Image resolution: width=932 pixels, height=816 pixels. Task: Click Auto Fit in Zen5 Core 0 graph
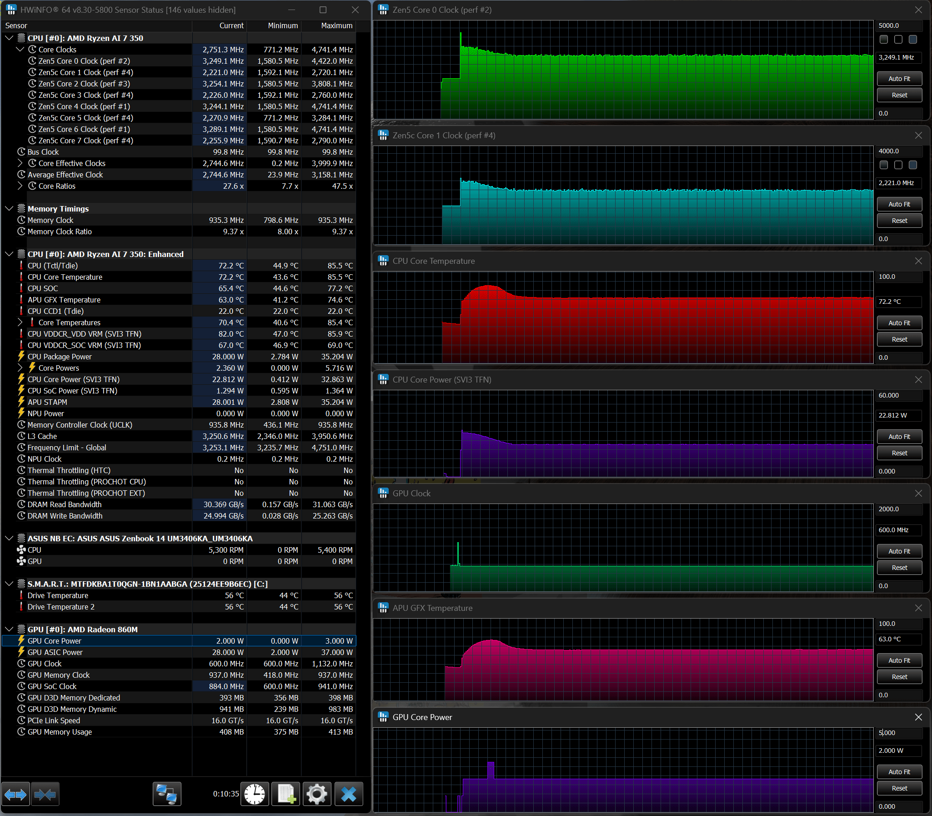[899, 79]
